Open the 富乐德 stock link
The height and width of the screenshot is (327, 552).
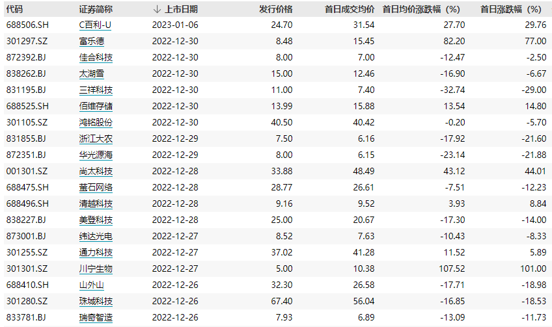pos(91,42)
